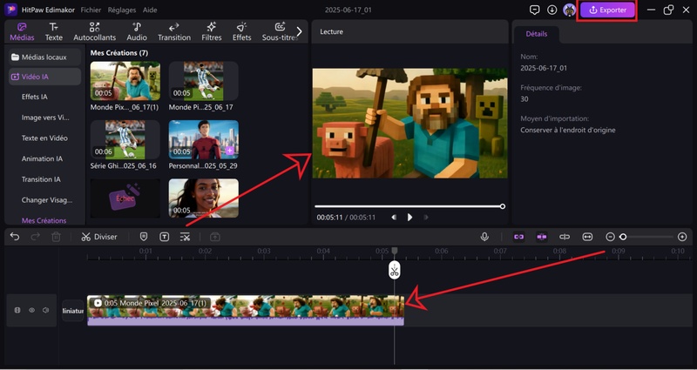
Task: Click the preview playback progress bar
Action: coord(408,206)
